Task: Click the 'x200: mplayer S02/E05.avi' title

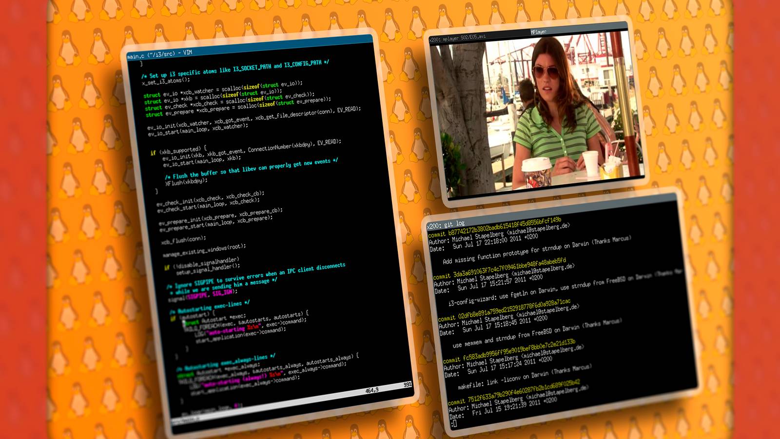Action: [457, 38]
